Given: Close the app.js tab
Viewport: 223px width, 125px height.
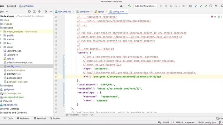Looking at the screenshot, I should tap(106, 11).
